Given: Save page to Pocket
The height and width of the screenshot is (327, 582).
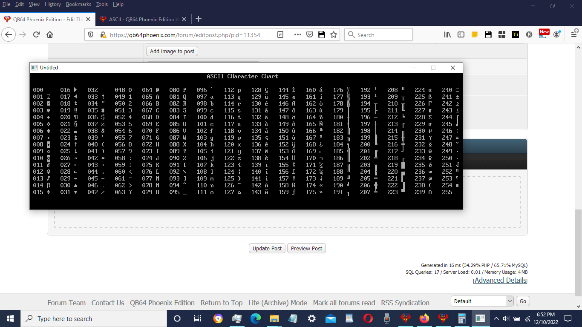Looking at the screenshot, I should pos(310,34).
